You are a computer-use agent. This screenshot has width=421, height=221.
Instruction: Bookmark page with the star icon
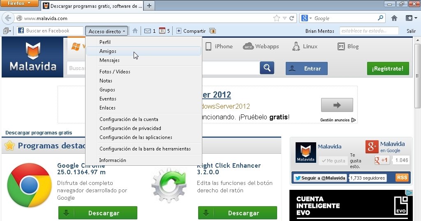(x=277, y=18)
